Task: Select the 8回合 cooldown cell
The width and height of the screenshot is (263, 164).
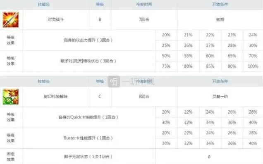Action: pos(144,97)
